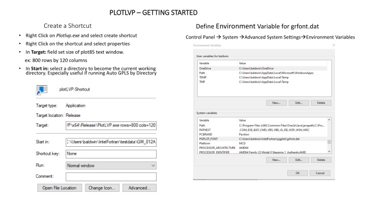The image size is (366, 205).
Task: Select the PCBRAND system variable
Action: pos(262,134)
